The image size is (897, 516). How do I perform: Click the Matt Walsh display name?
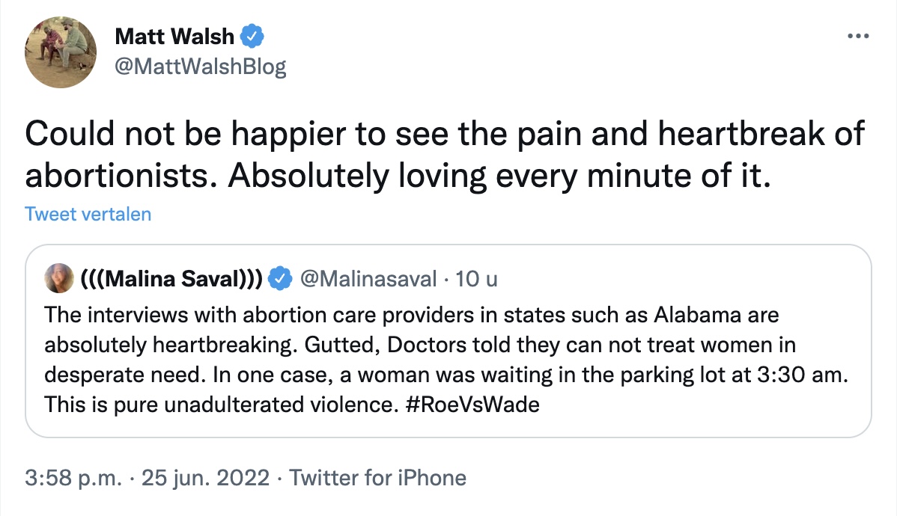coord(174,36)
